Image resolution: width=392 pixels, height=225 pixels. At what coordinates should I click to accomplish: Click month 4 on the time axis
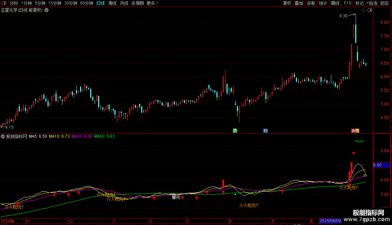coord(230,221)
